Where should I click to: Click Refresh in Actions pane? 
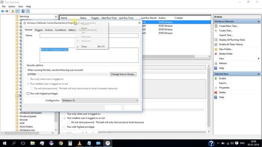coord(223,63)
